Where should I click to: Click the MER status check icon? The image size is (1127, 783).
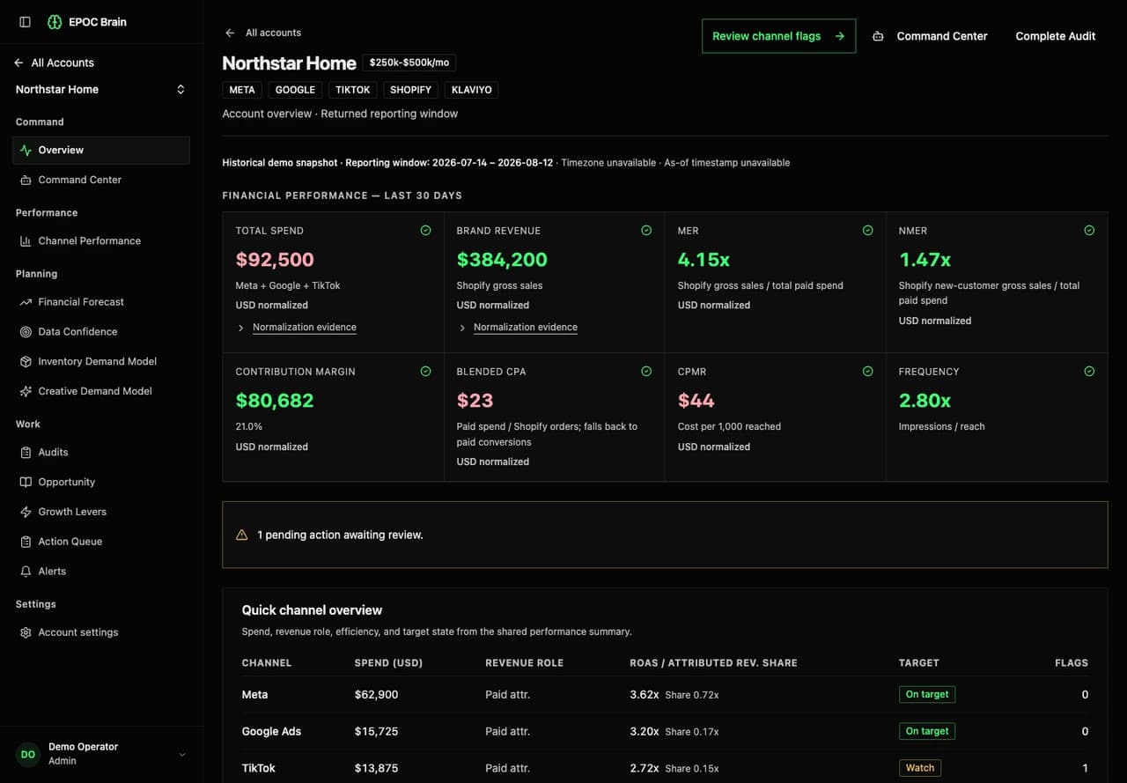(867, 230)
